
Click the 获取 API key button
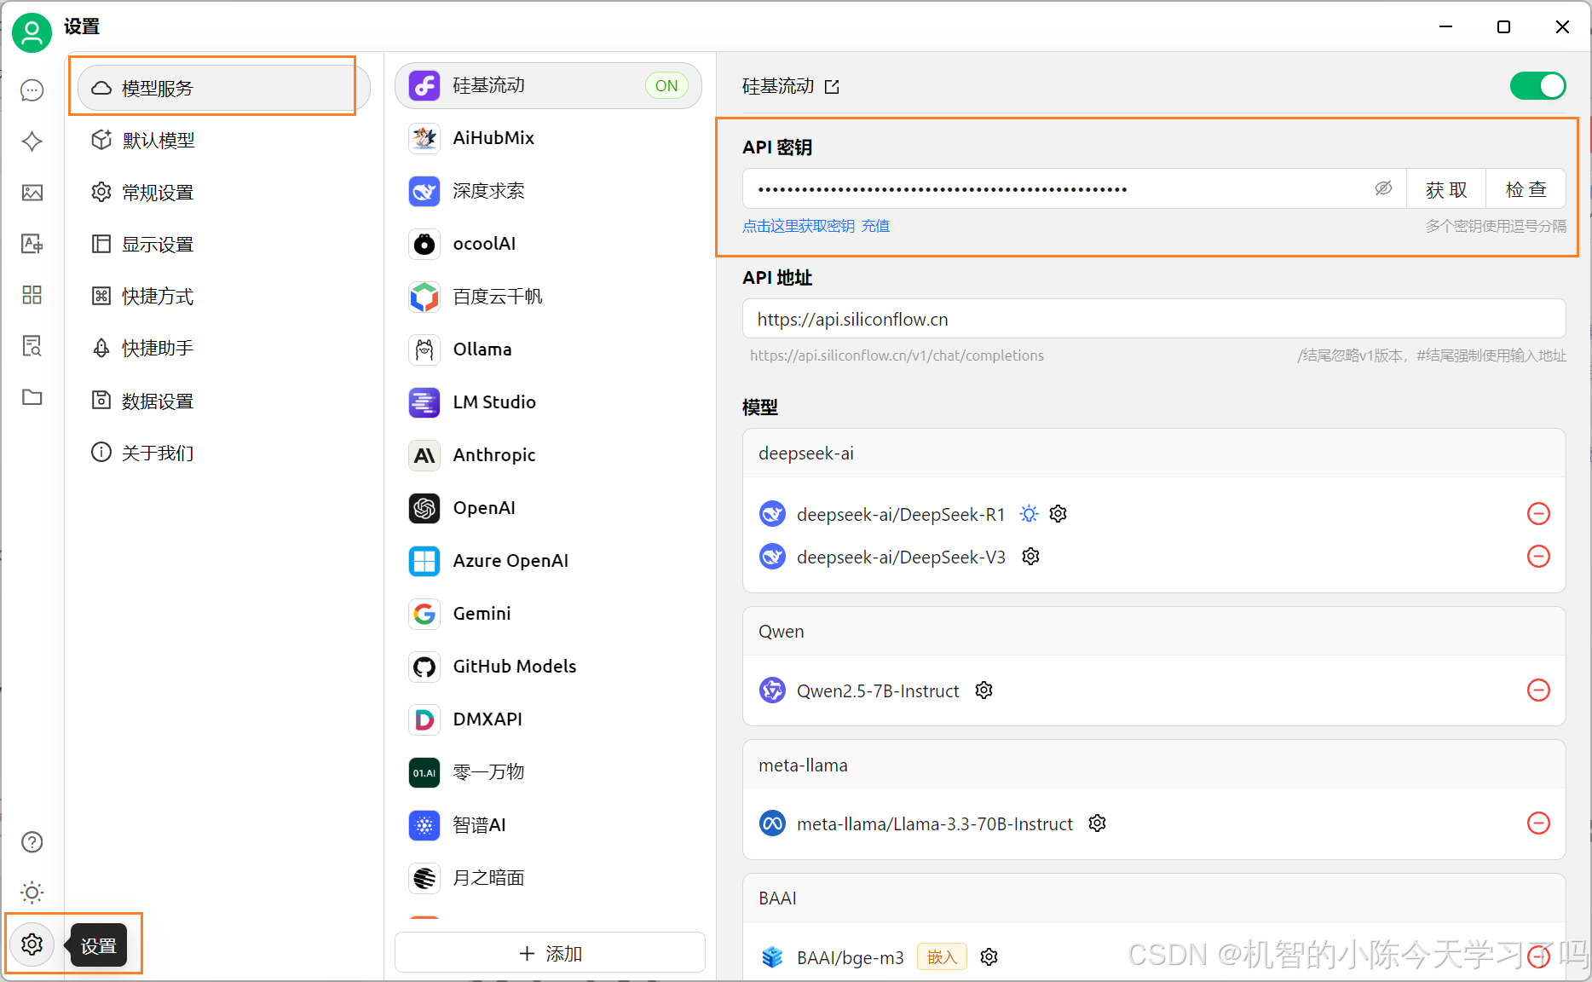point(1446,189)
